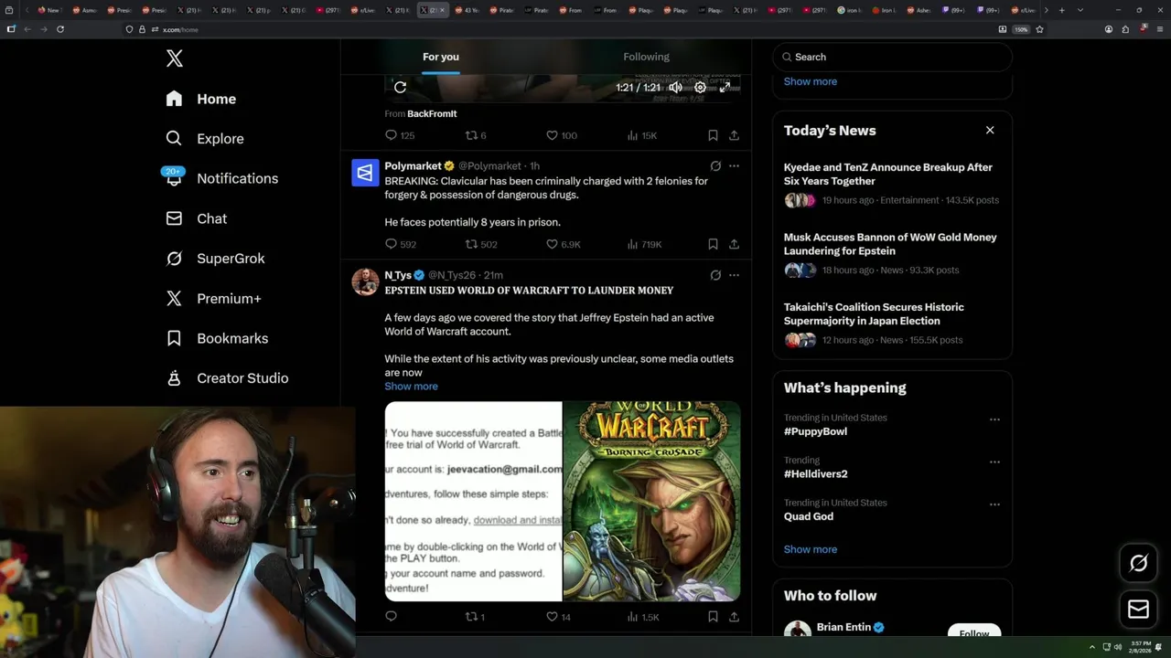The width and height of the screenshot is (1171, 658).
Task: Open more options for Quad God trend
Action: click(x=994, y=504)
